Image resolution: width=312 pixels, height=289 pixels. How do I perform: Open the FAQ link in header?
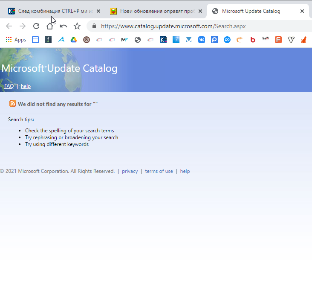pos(9,86)
